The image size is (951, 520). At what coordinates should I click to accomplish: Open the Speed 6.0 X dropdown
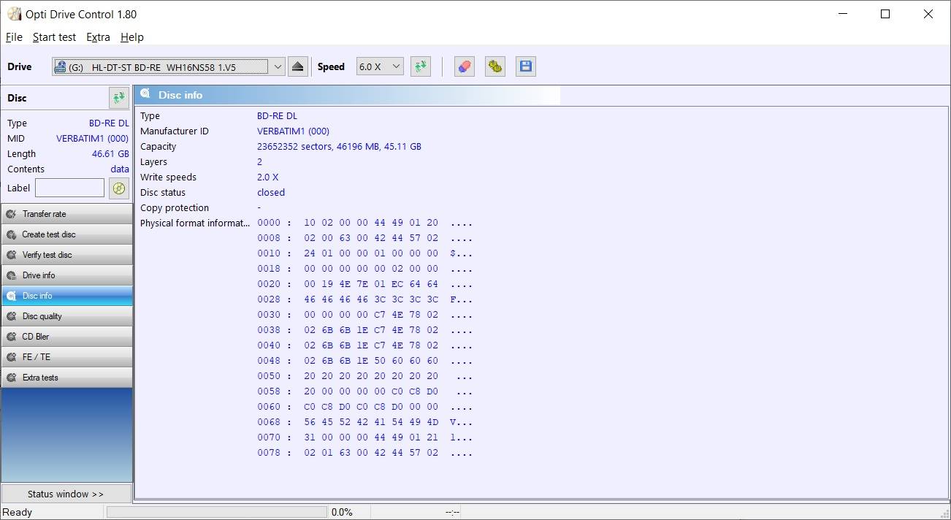pyautogui.click(x=380, y=66)
